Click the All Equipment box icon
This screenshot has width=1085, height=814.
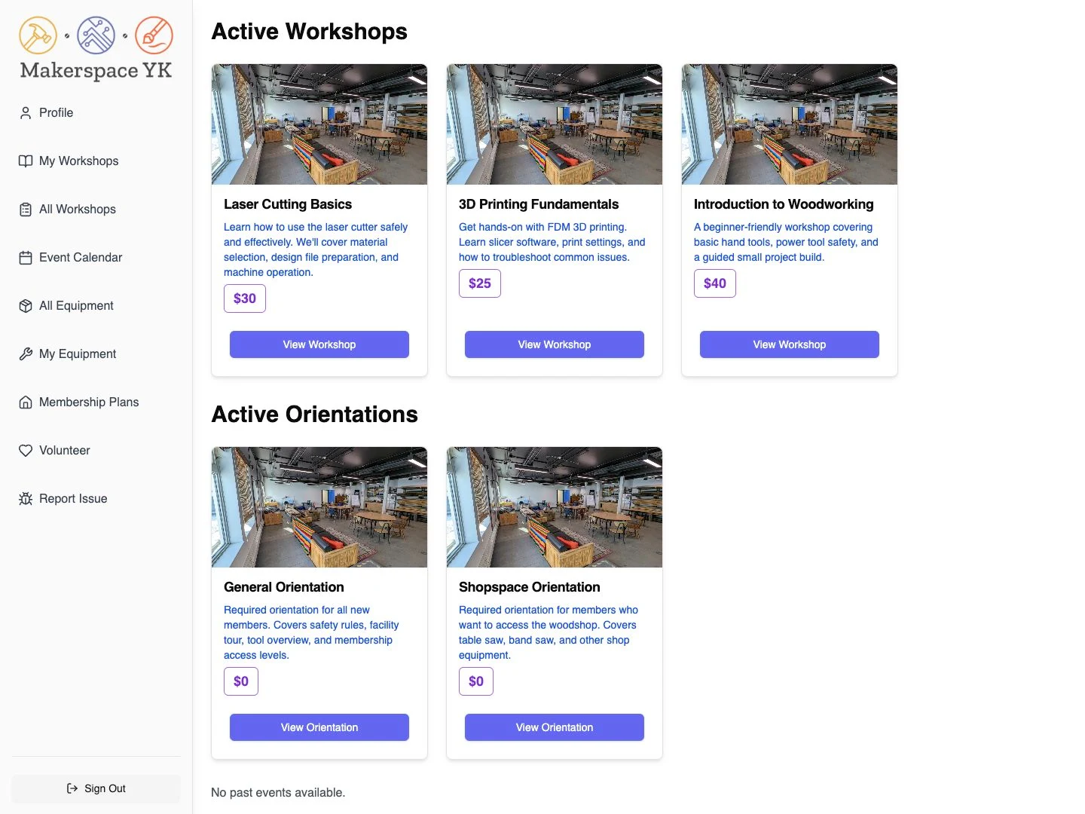26,306
